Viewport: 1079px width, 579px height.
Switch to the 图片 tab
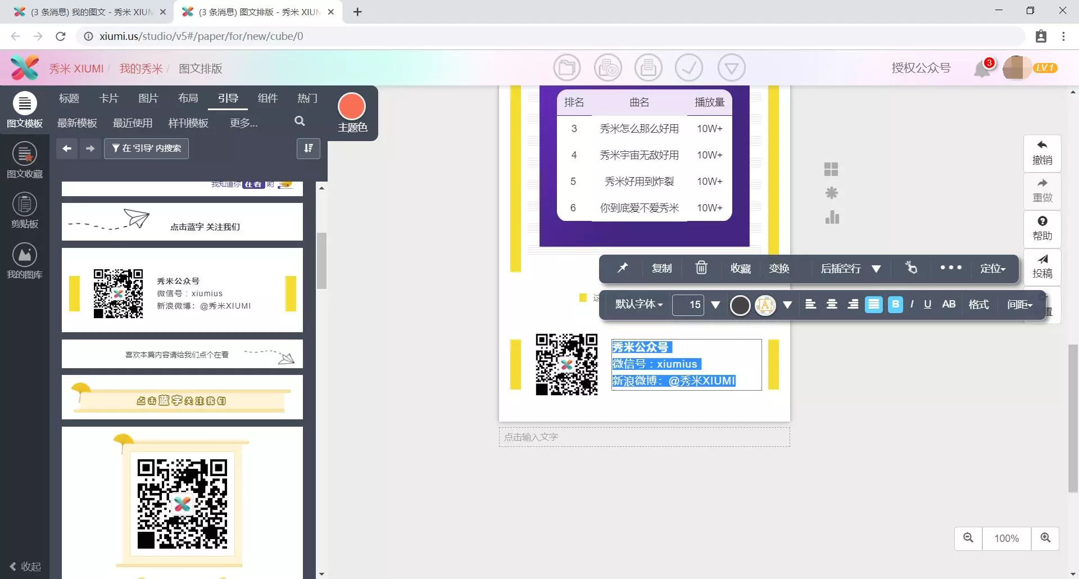[148, 98]
